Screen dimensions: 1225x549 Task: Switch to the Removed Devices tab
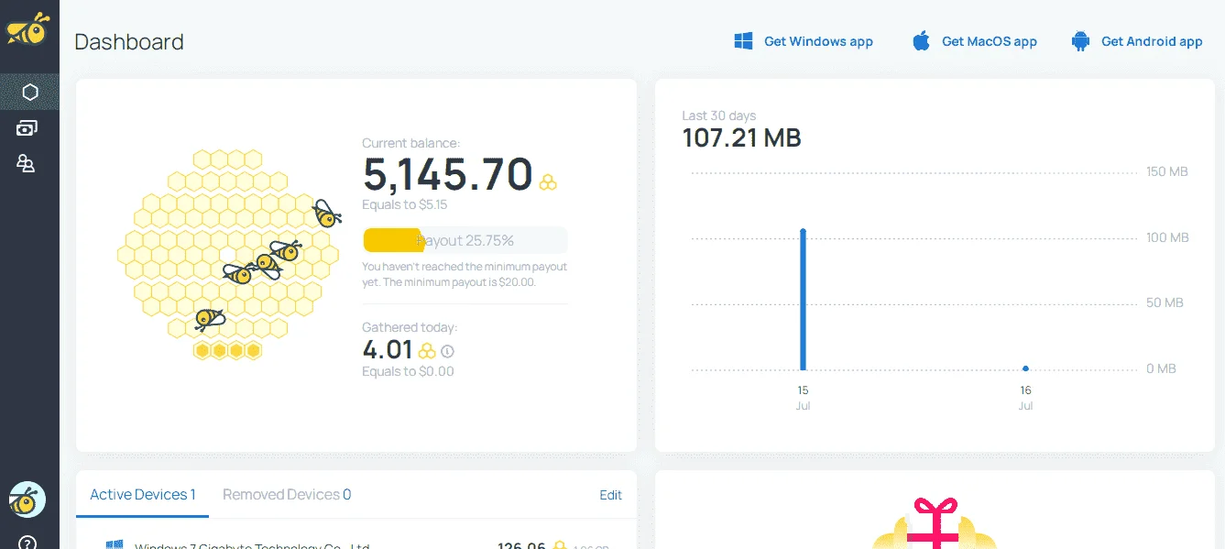point(287,495)
